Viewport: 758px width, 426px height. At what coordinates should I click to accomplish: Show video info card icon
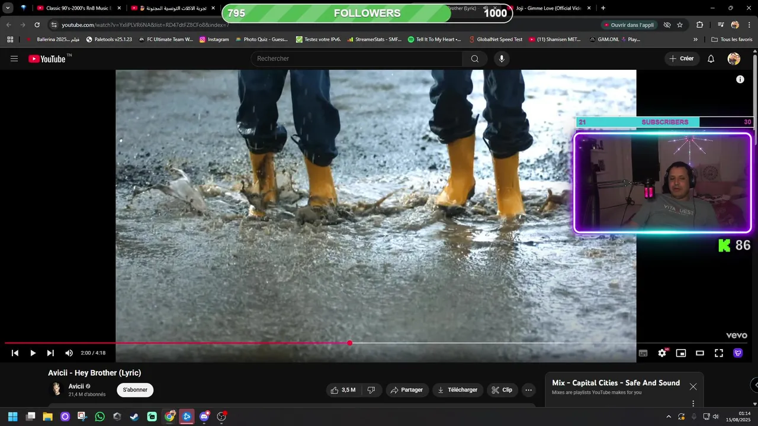coord(740,79)
